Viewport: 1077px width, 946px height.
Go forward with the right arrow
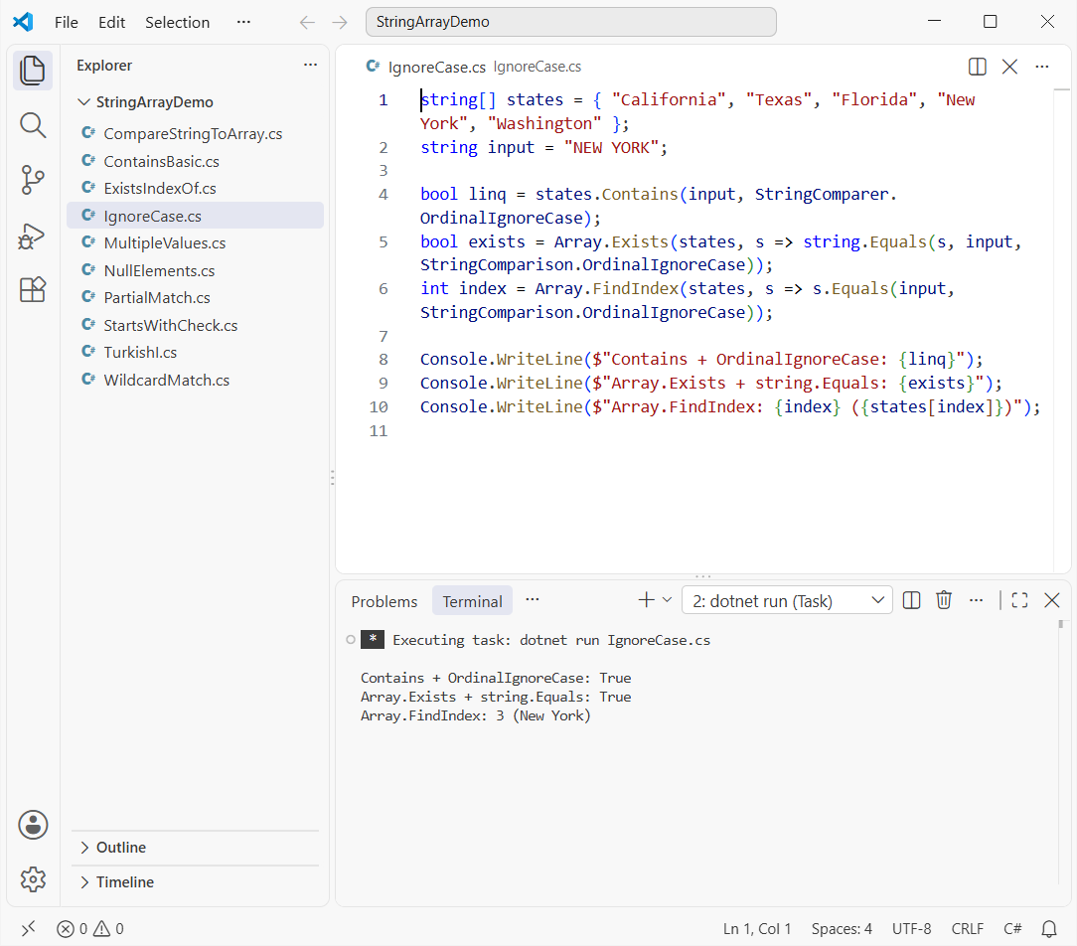tap(340, 22)
